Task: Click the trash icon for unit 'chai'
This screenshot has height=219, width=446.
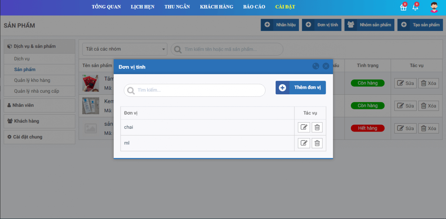Action: [317, 127]
